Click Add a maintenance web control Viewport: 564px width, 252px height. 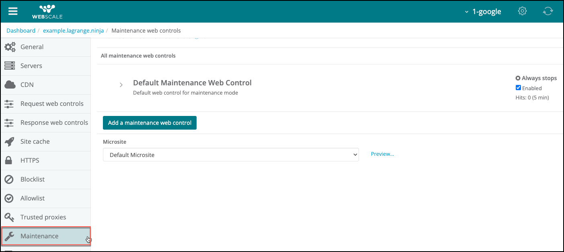pos(150,123)
